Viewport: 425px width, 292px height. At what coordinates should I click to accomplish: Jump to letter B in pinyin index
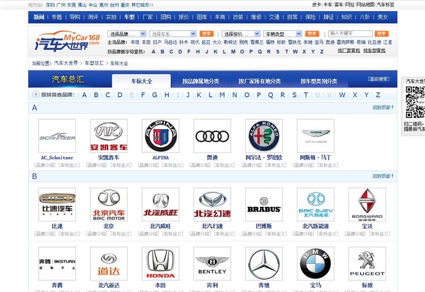click(x=96, y=95)
